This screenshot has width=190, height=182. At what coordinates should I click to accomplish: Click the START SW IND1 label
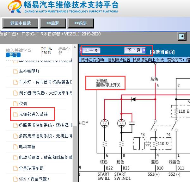[x=122, y=176]
